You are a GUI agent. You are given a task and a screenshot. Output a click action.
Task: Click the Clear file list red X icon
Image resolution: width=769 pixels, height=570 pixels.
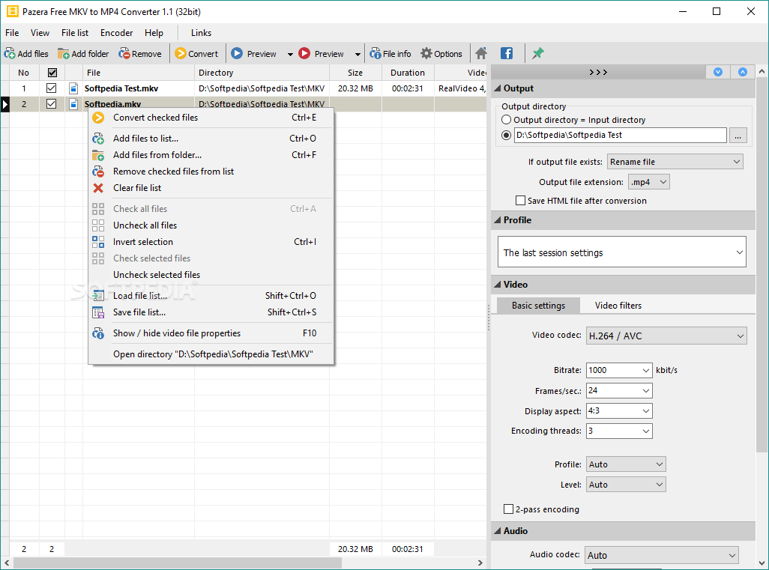tap(98, 188)
